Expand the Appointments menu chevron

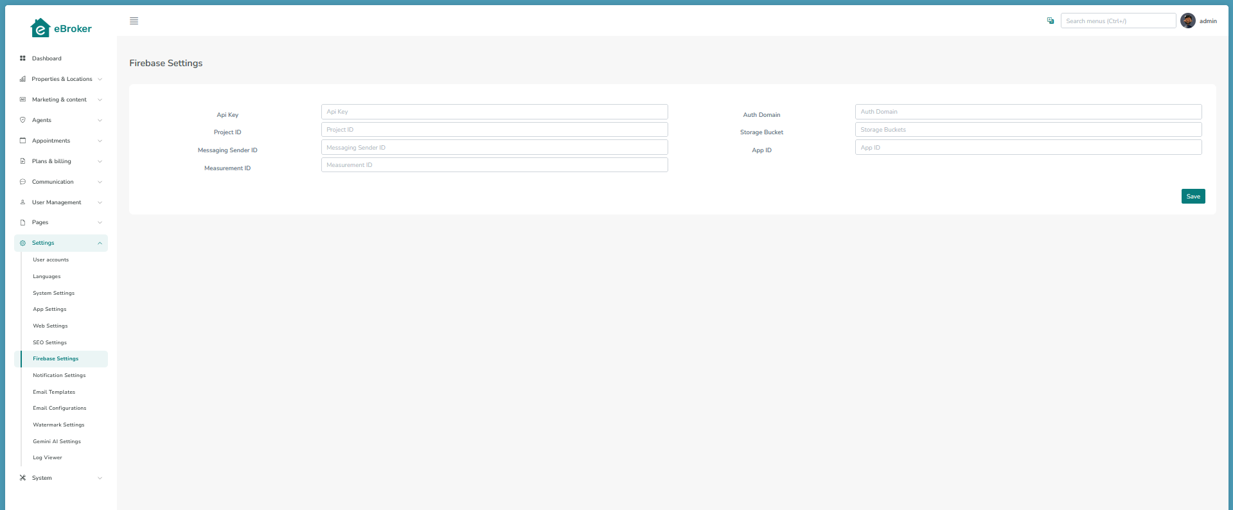100,141
